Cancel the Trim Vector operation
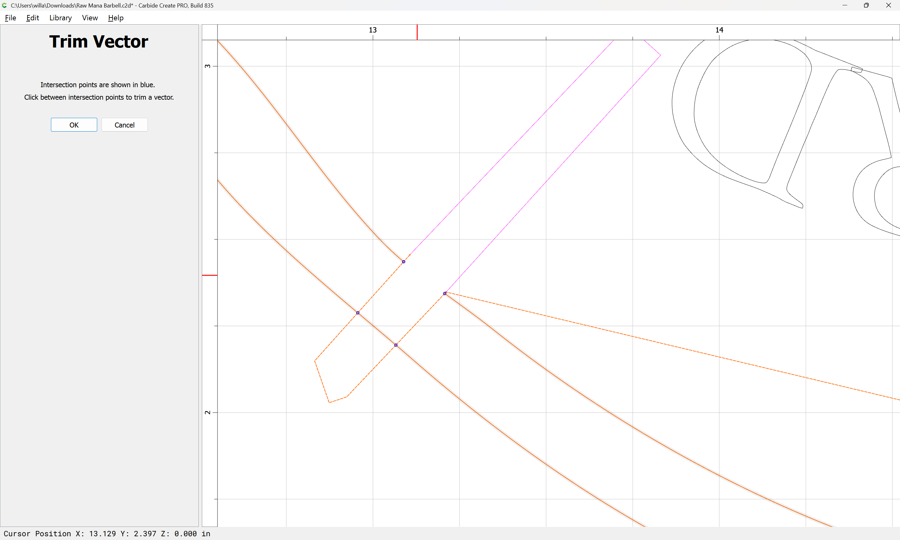Screen dimensions: 900x540 click(x=124, y=125)
